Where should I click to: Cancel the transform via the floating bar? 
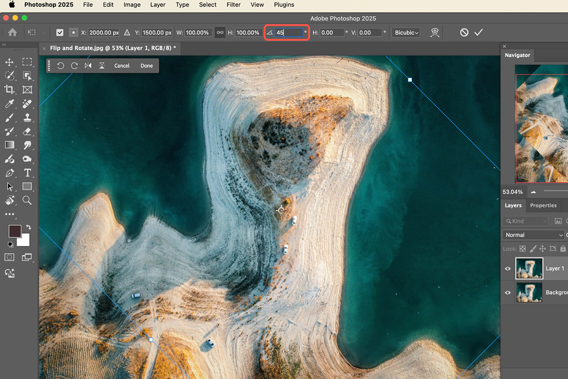point(122,65)
